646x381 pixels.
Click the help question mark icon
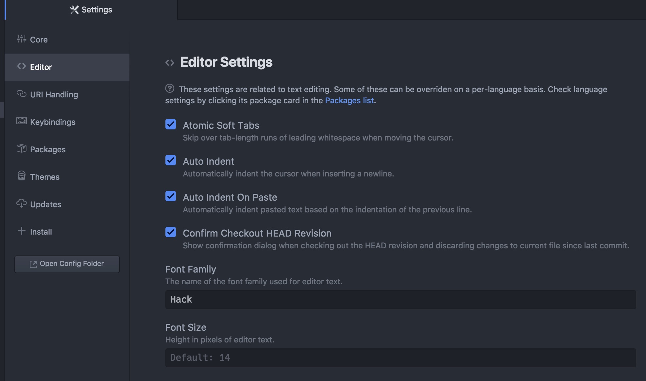(170, 88)
